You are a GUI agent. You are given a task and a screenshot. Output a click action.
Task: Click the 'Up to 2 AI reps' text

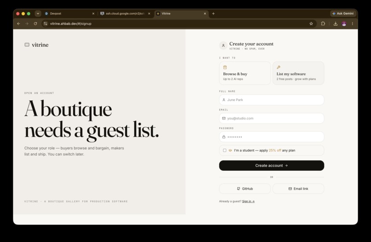click(x=233, y=79)
